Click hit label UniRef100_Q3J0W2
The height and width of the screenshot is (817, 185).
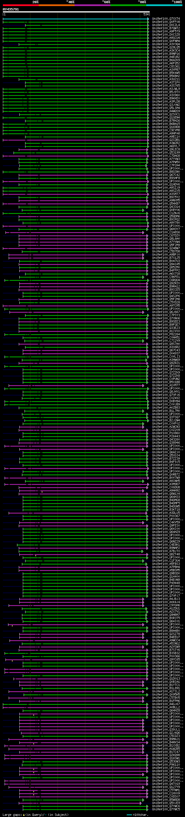(x=166, y=105)
